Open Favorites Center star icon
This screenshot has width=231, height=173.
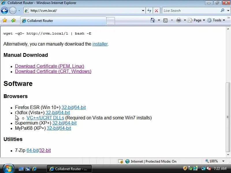5,20
